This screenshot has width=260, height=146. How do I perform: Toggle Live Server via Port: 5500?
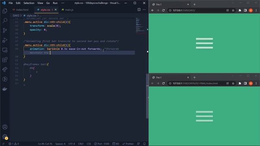102,144
